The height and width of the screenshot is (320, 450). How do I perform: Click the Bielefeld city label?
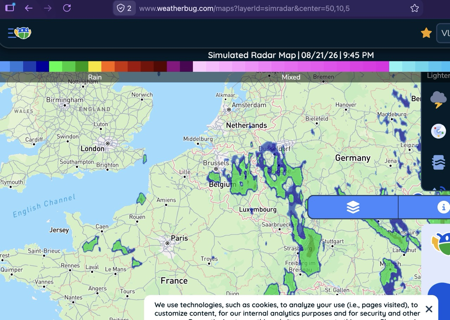317,119
